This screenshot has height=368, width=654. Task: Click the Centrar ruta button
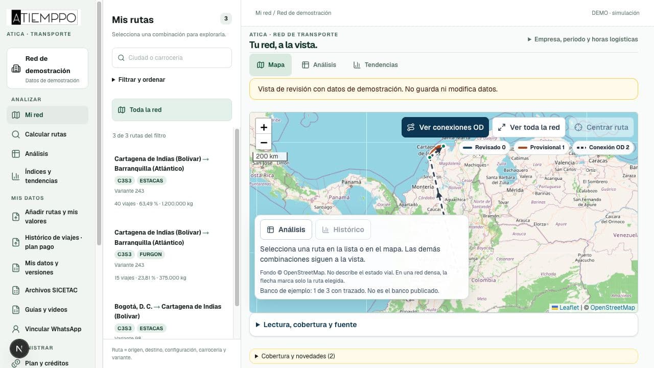point(601,127)
